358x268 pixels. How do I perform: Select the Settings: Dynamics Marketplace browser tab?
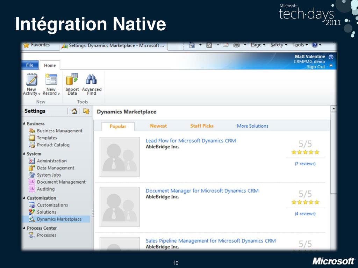click(114, 46)
